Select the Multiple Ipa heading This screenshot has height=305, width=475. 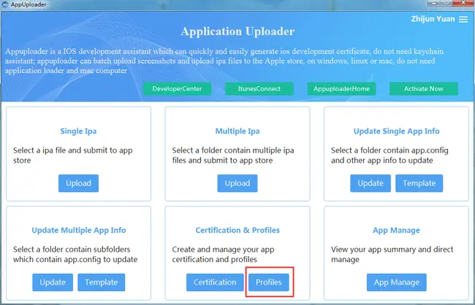click(237, 131)
